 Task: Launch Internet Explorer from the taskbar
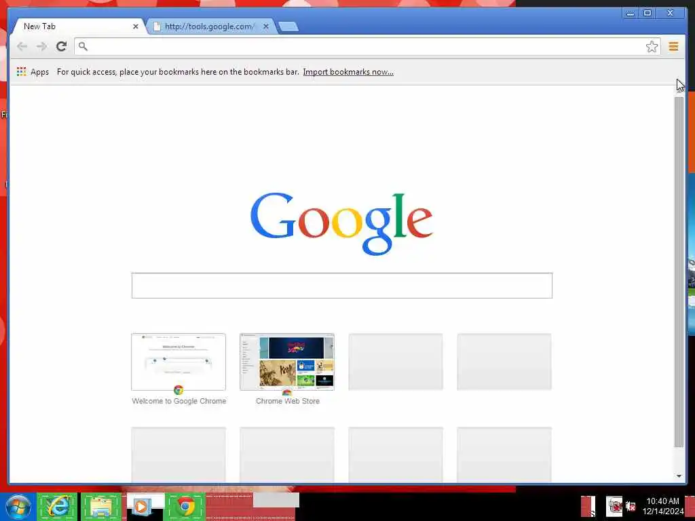point(57,506)
